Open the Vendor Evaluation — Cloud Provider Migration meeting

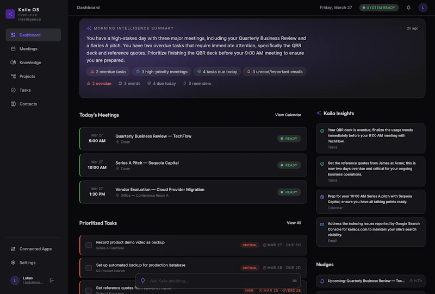click(193, 192)
